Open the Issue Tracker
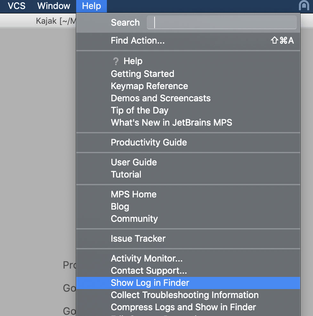Screen dimensions: 313x316 coord(138,238)
